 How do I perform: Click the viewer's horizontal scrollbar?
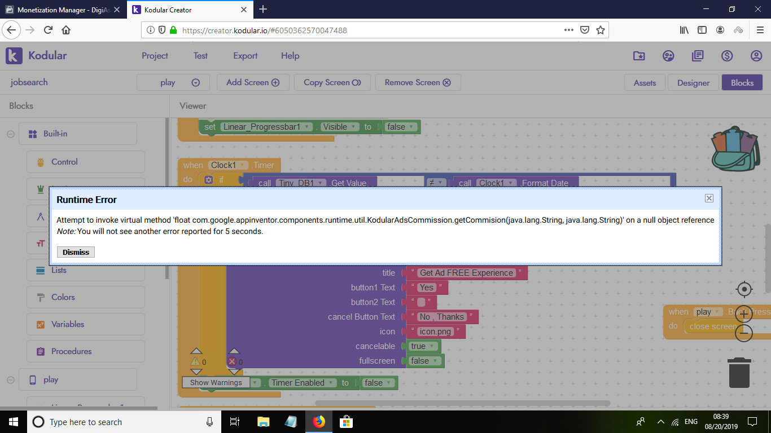pyautogui.click(x=462, y=403)
